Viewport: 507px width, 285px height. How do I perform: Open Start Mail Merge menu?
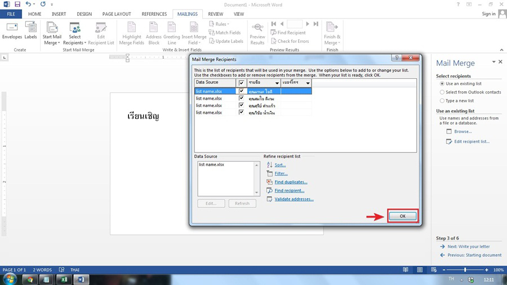[52, 33]
